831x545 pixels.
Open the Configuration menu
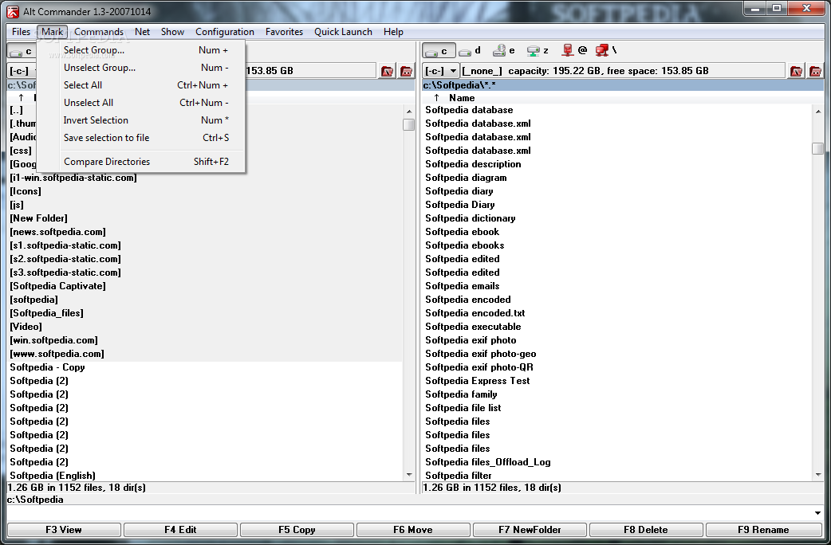pyautogui.click(x=225, y=32)
